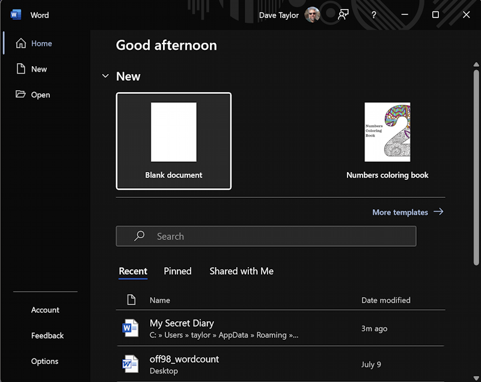The width and height of the screenshot is (481, 382).
Task: Minimize the Word window
Action: click(x=405, y=14)
